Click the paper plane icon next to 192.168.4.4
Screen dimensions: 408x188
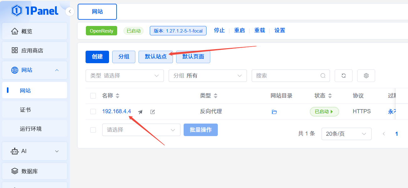click(140, 112)
